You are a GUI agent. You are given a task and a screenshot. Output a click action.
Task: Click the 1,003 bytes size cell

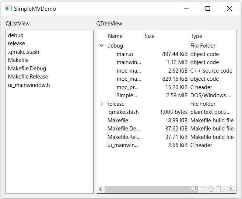tap(174, 112)
